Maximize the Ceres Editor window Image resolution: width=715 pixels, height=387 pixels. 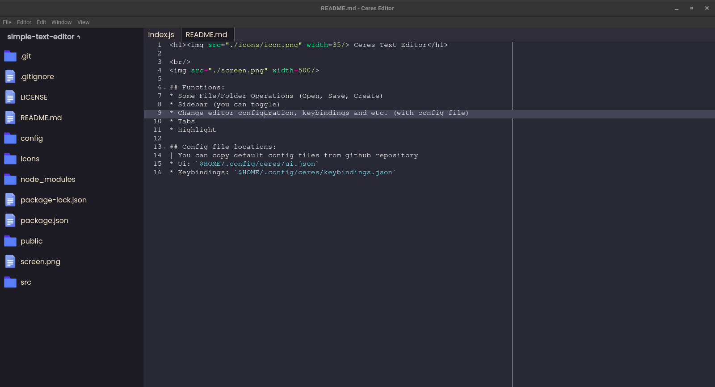(x=692, y=8)
